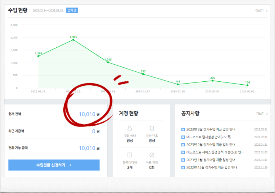The height and width of the screenshot is (193, 275).
Task: Click N icon beside 2023년 3월 정기수입 notice
Action: [x=183, y=130]
